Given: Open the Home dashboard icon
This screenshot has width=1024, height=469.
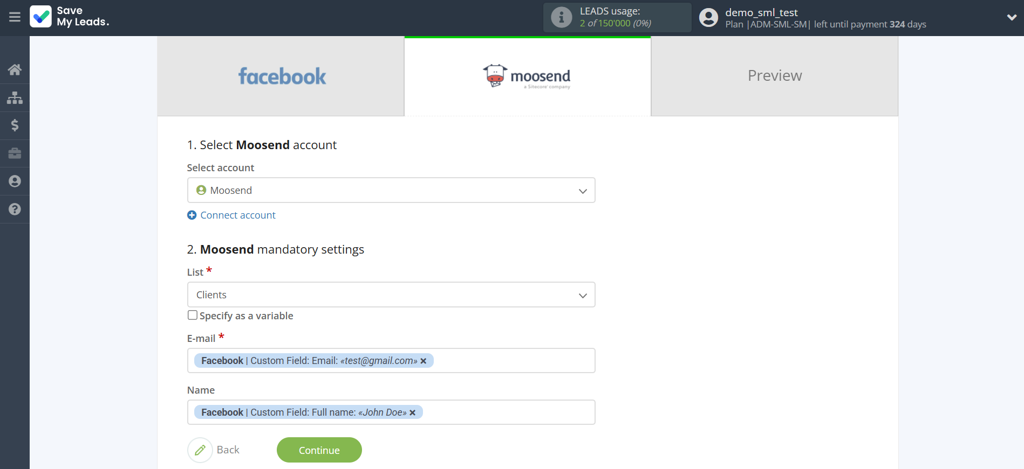Looking at the screenshot, I should point(15,69).
